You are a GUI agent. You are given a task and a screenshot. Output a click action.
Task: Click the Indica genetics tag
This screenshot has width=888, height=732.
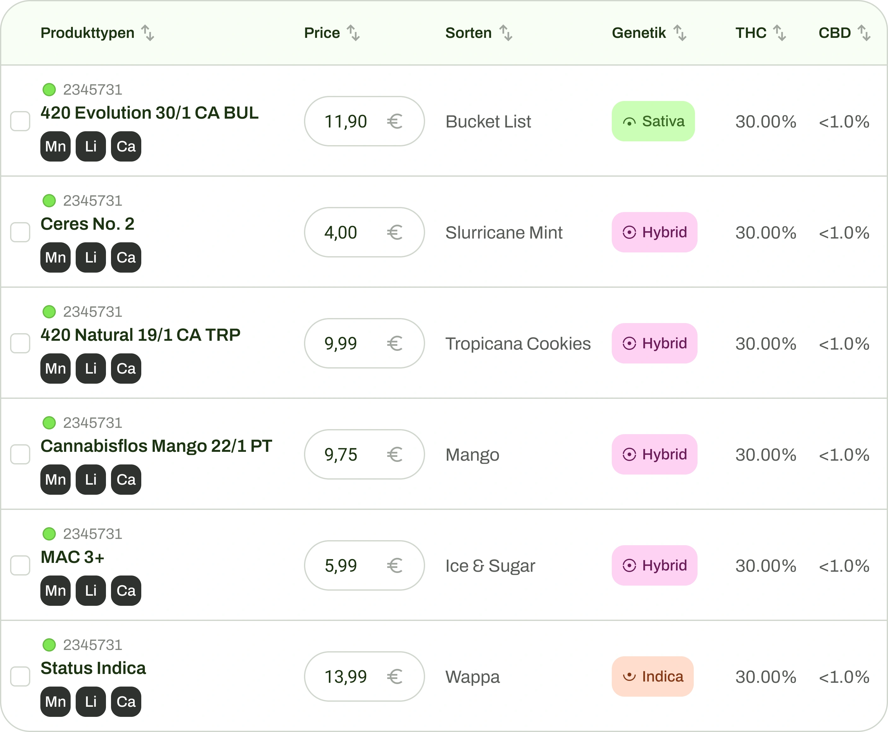(x=652, y=677)
